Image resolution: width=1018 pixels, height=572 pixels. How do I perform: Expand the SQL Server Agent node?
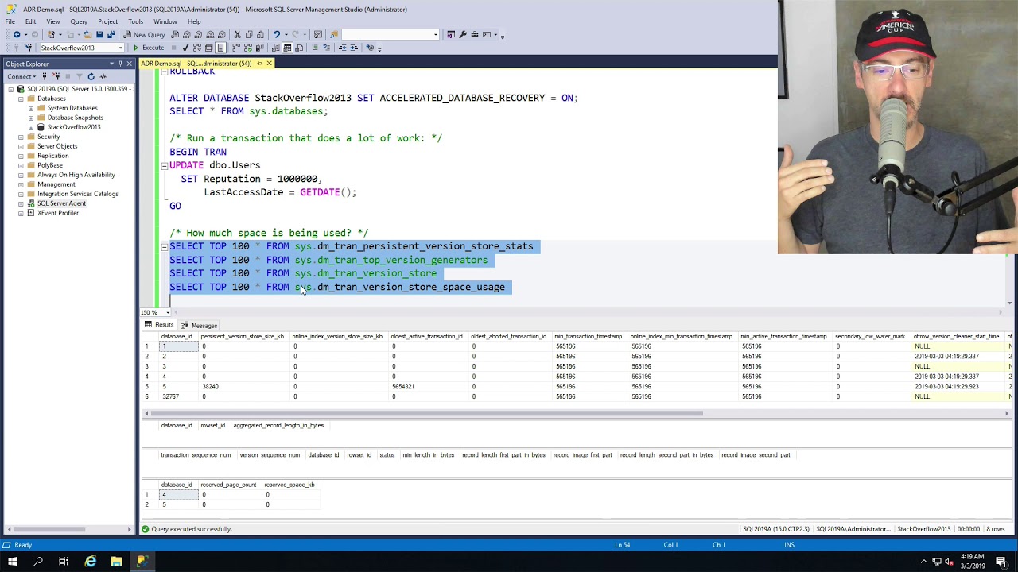tap(21, 203)
